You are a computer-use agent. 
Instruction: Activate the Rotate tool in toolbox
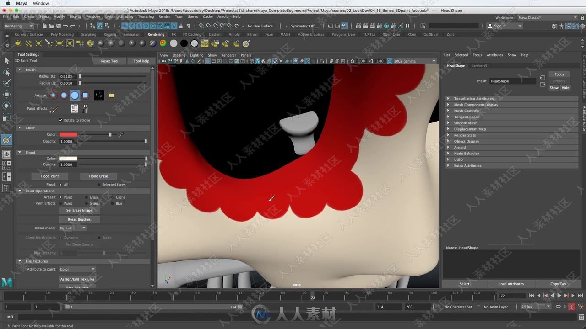click(x=6, y=106)
